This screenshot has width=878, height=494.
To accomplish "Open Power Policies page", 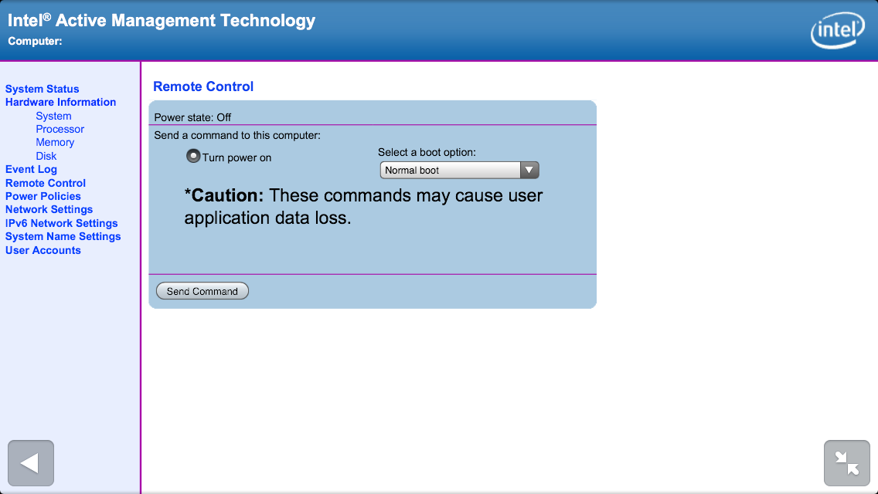I will click(x=43, y=196).
